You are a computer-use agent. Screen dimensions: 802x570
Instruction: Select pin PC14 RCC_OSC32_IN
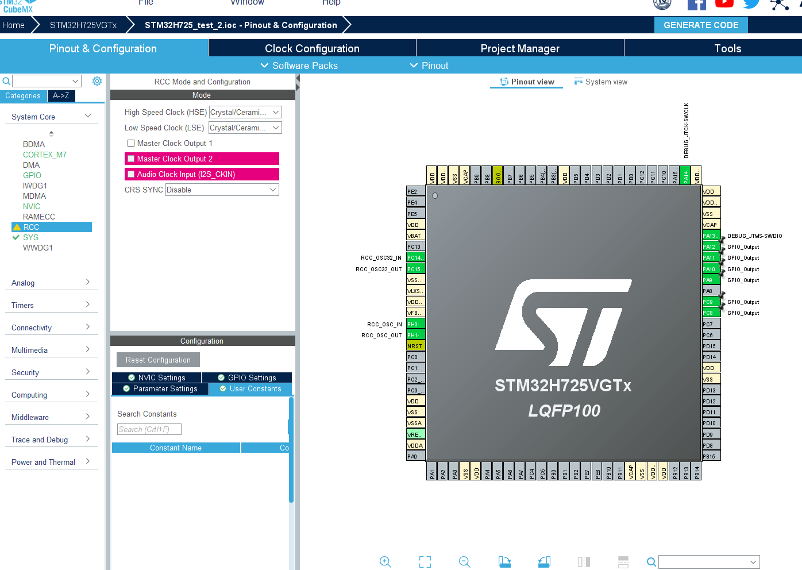click(415, 257)
